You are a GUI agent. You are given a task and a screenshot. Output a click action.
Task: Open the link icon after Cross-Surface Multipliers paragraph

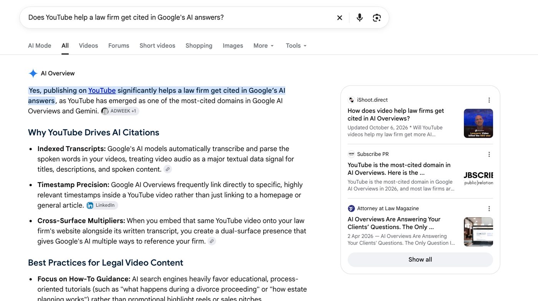tap(212, 241)
